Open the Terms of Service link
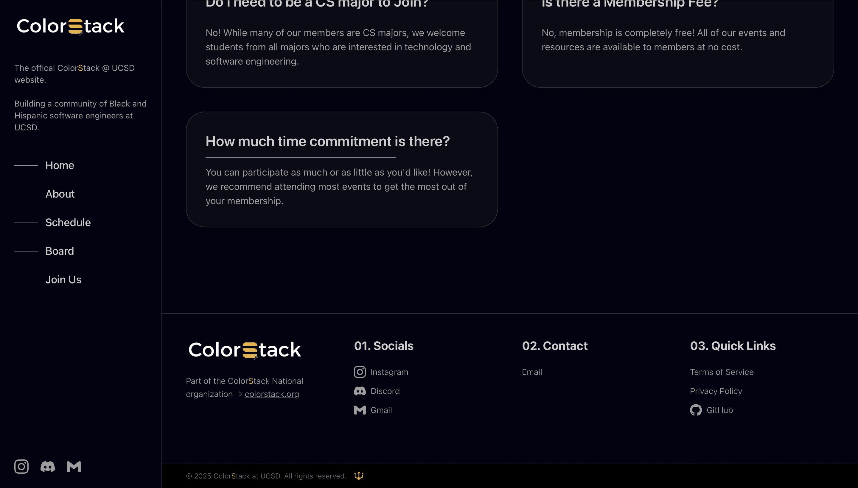 (x=722, y=372)
